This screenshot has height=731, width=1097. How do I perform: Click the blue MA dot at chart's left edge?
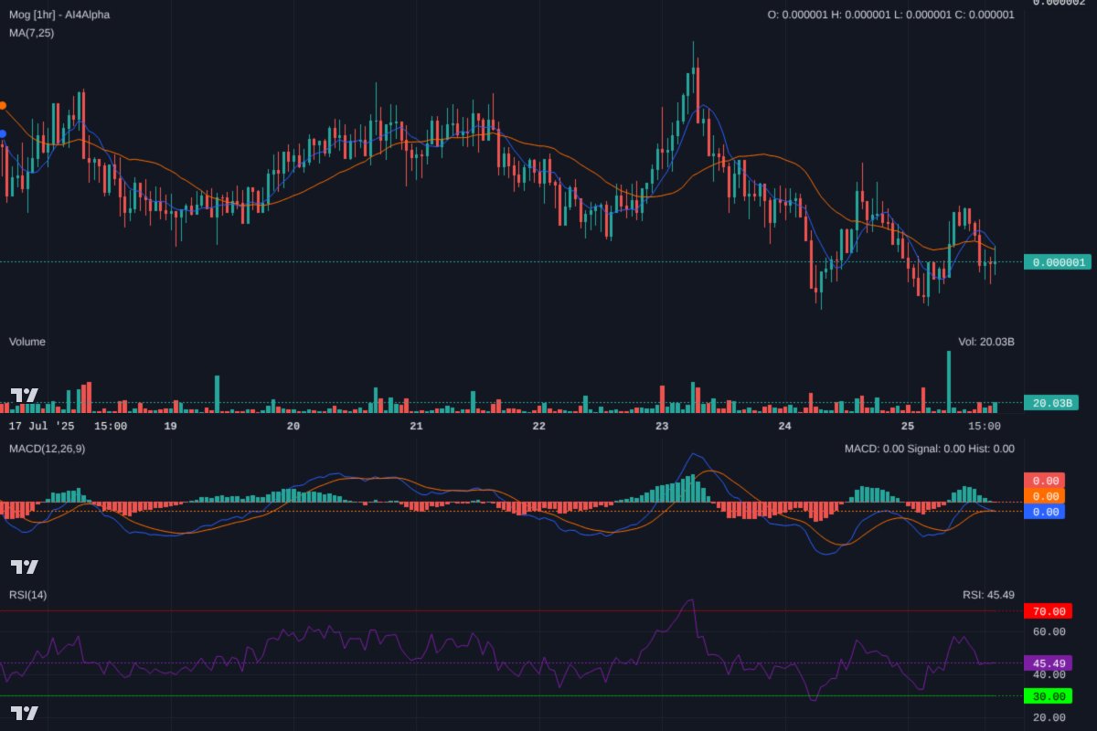[x=3, y=134]
